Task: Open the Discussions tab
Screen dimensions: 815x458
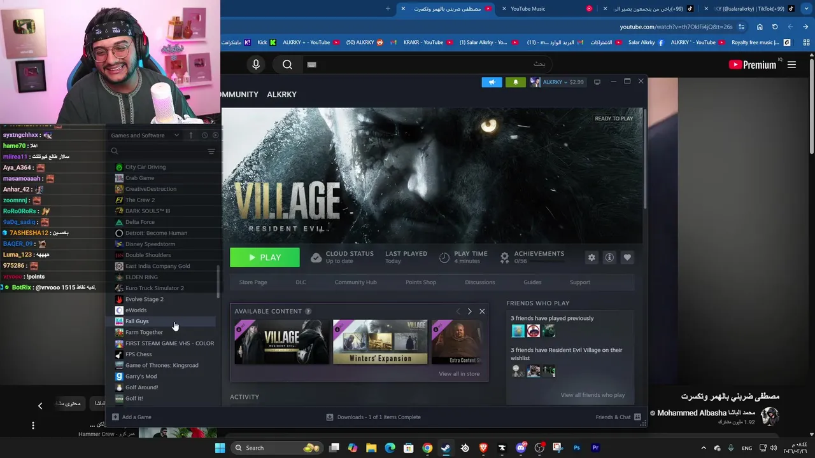Action: click(x=479, y=282)
